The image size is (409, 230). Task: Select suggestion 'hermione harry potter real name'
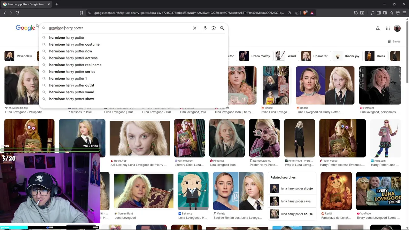point(134,65)
